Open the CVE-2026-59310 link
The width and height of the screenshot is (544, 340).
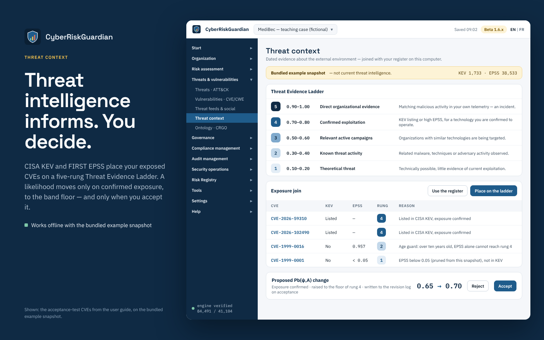pos(289,219)
